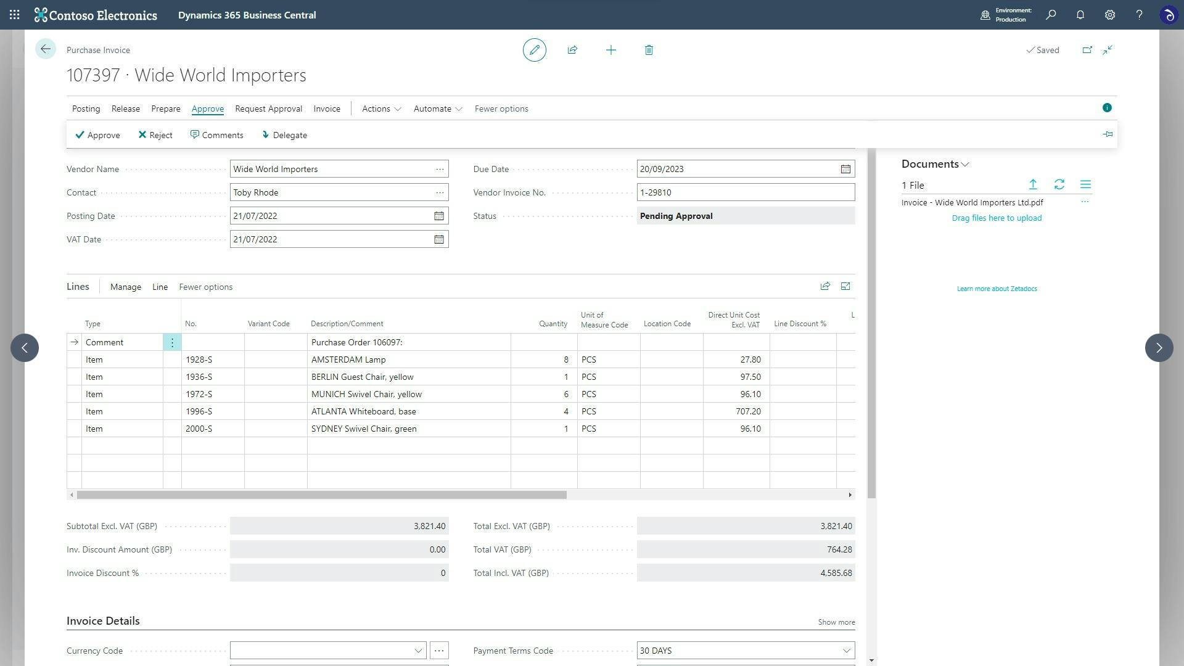
Task: Open the Documents hamburger menu icon
Action: (x=1085, y=184)
